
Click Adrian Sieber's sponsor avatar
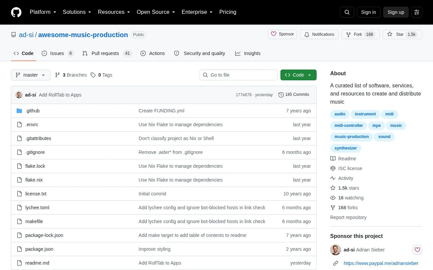pyautogui.click(x=336, y=250)
